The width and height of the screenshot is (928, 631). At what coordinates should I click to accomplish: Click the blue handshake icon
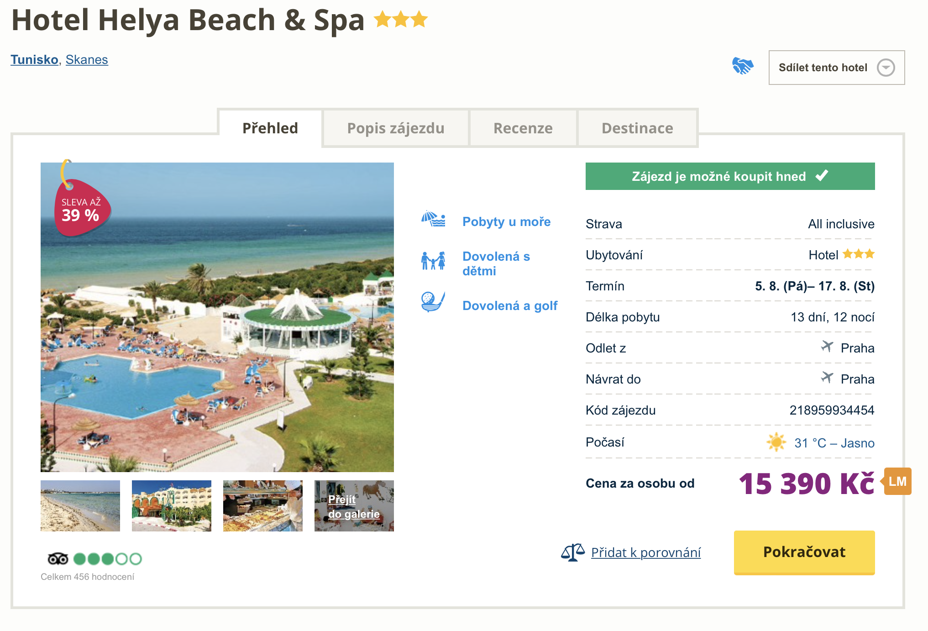(742, 66)
